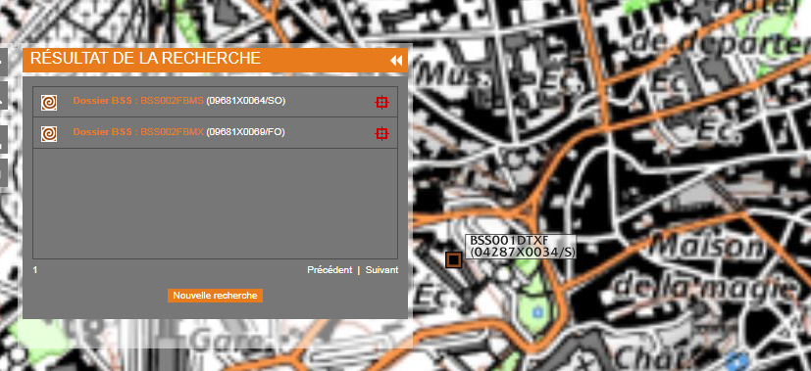This screenshot has height=371, width=811.
Task: Click the orange square map marker
Action: 454,260
